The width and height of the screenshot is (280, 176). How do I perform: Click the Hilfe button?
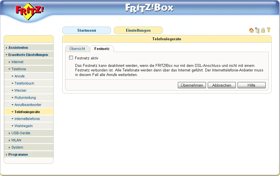point(251,85)
